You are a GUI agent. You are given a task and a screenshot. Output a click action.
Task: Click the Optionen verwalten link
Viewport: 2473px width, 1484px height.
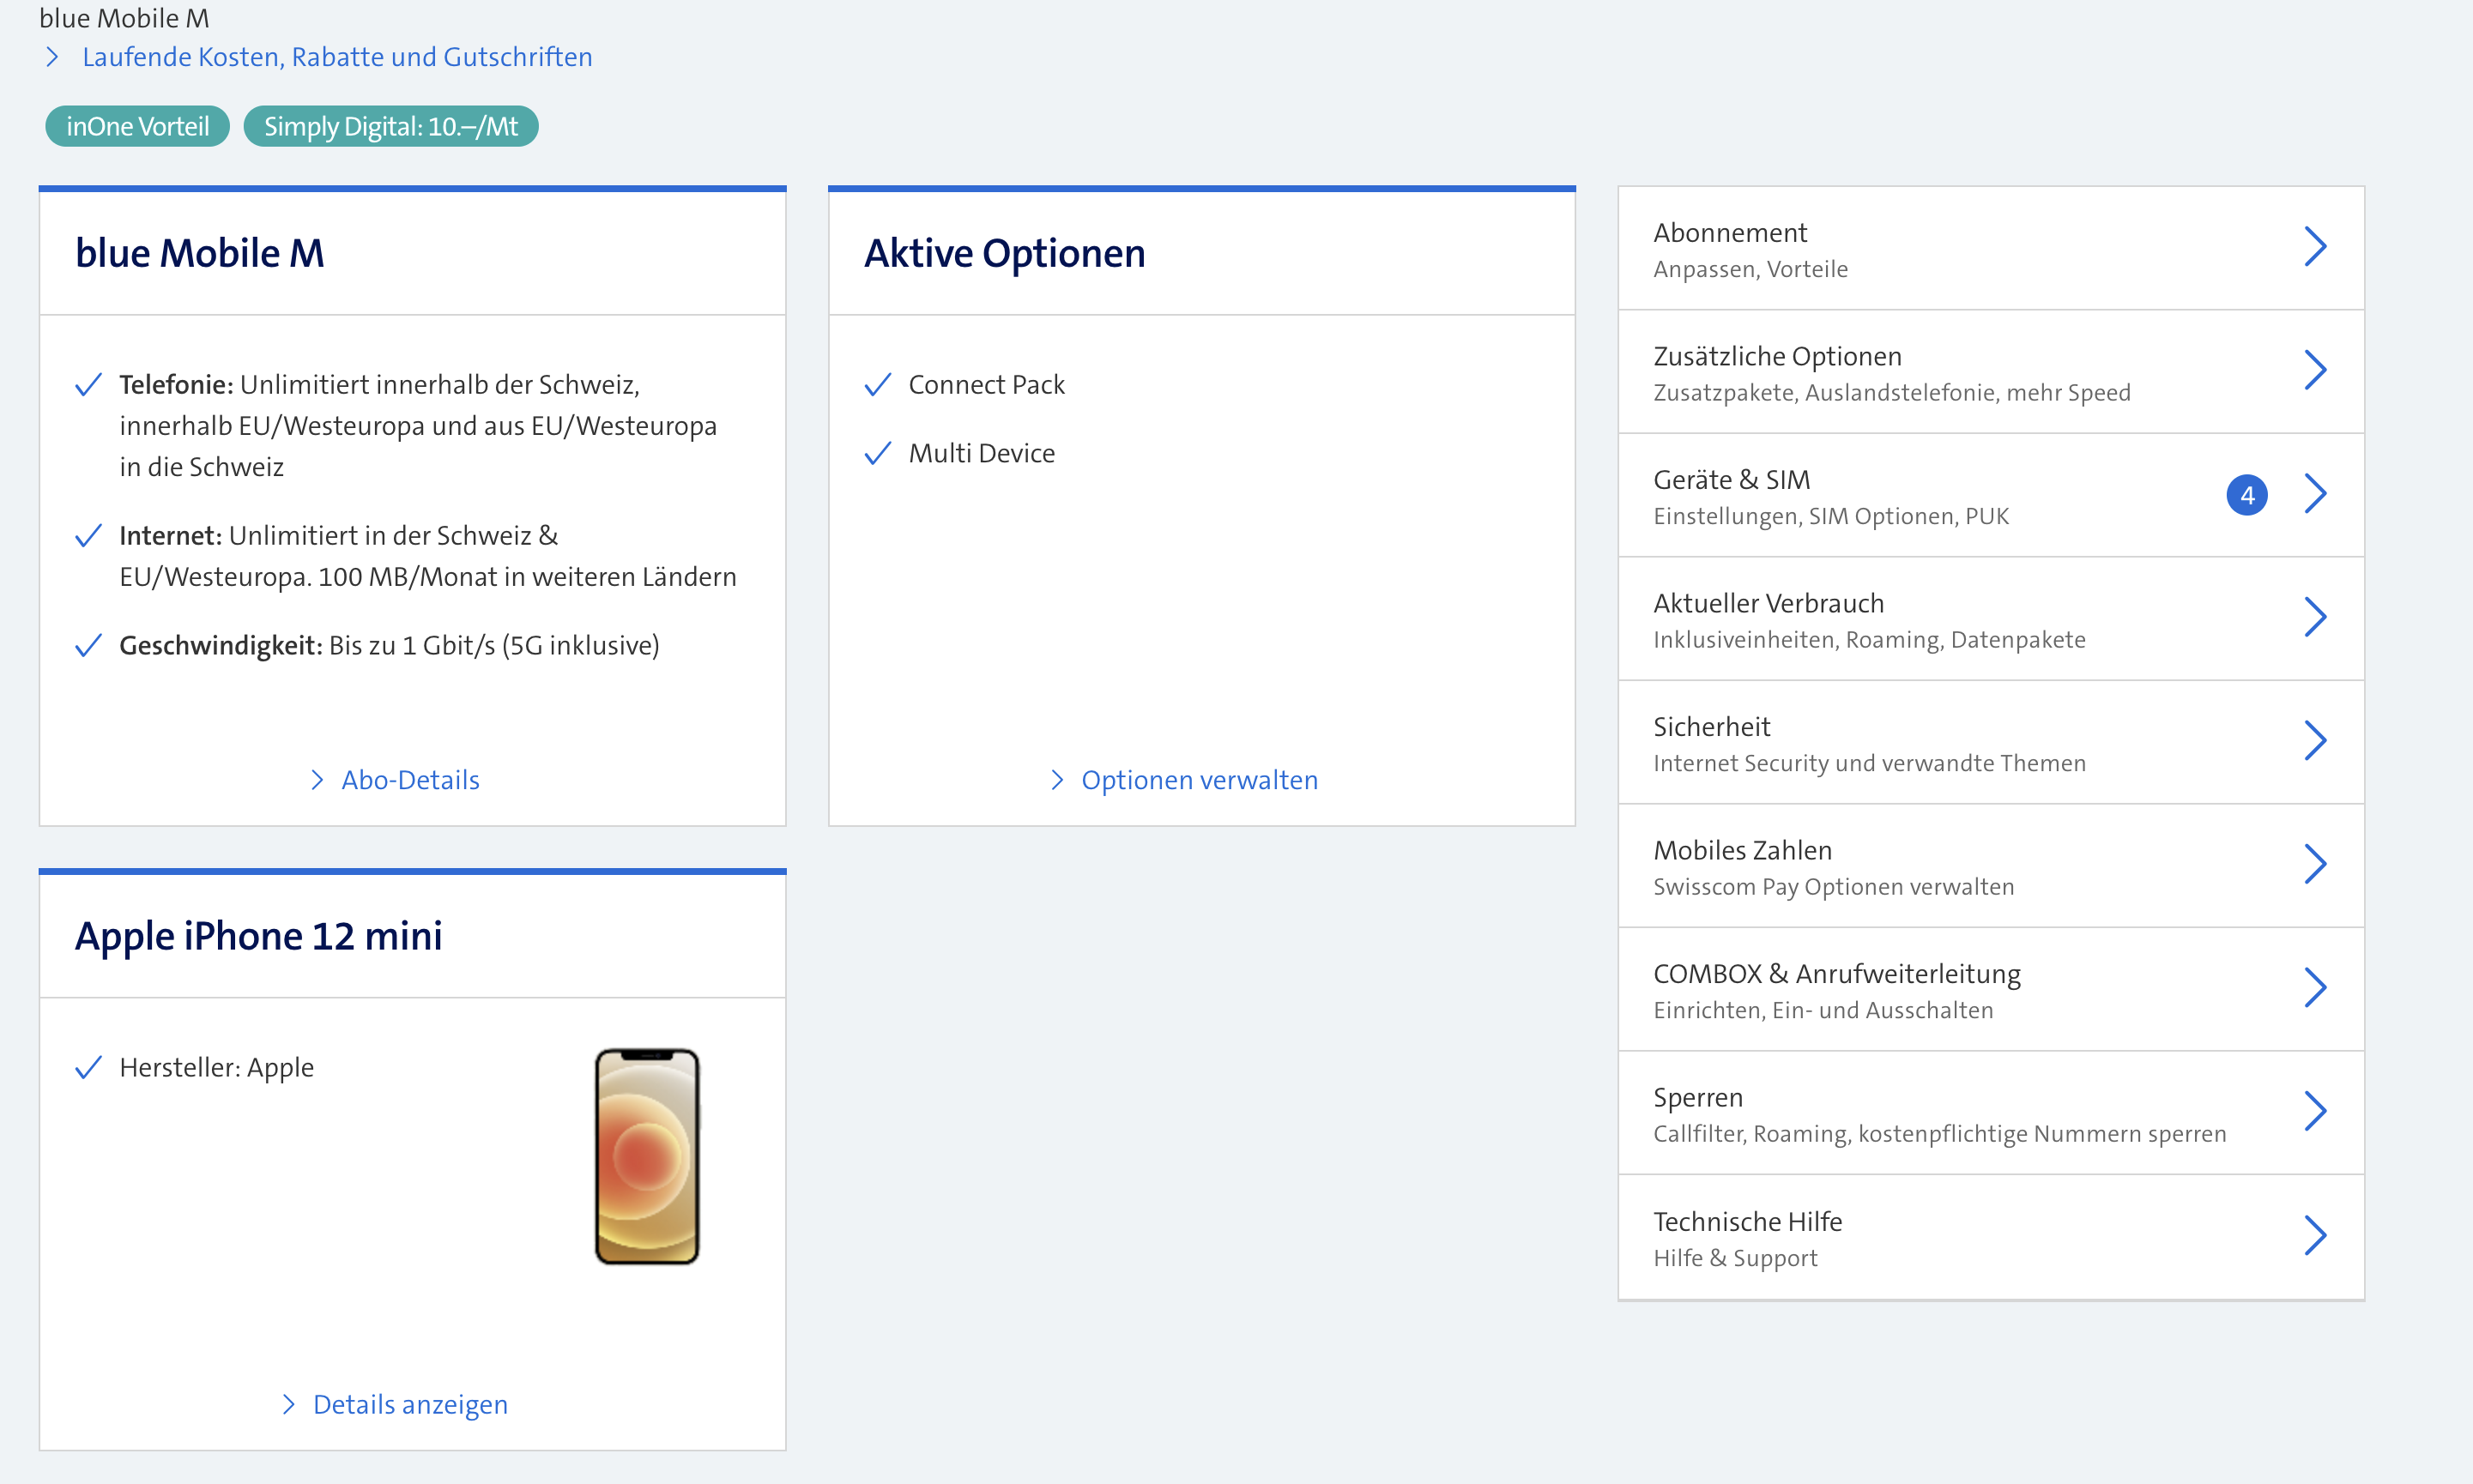(x=1199, y=780)
